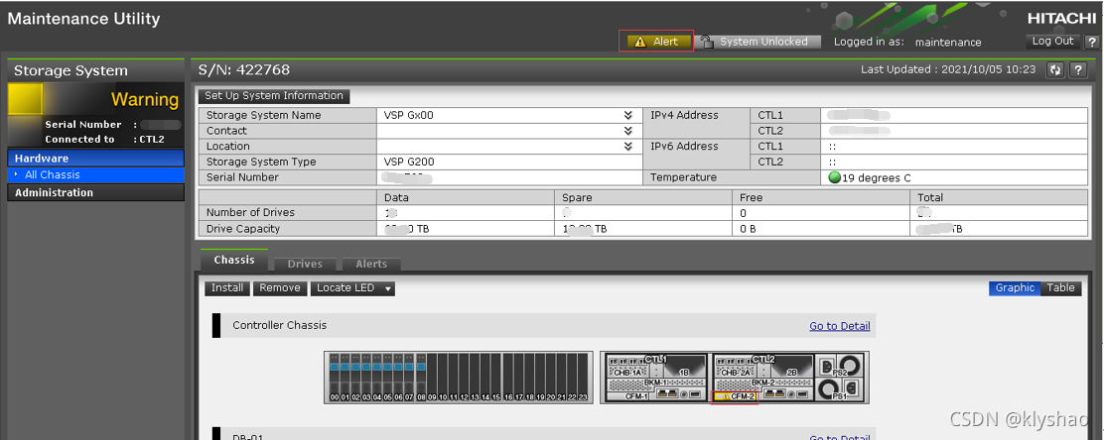Expand the Contact field chevron

point(627,131)
